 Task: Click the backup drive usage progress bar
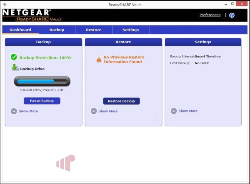42,82
